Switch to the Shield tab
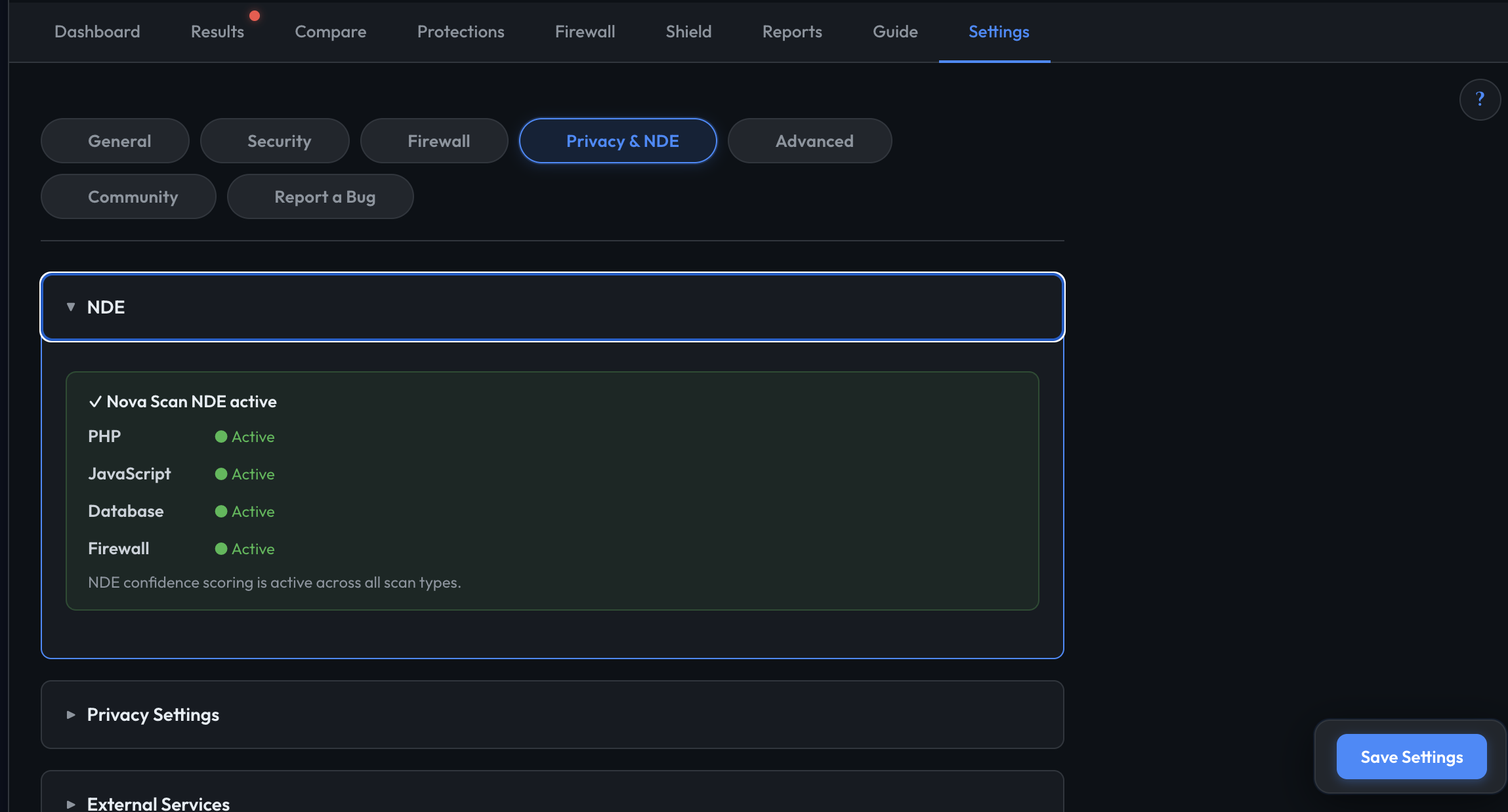The width and height of the screenshot is (1508, 812). click(x=688, y=31)
